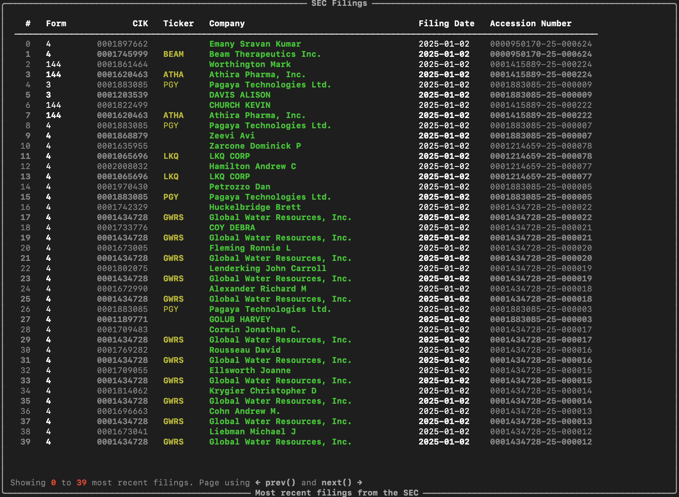Select the name Ellsworth Joanne
This screenshot has height=497, width=679.
[x=250, y=370]
